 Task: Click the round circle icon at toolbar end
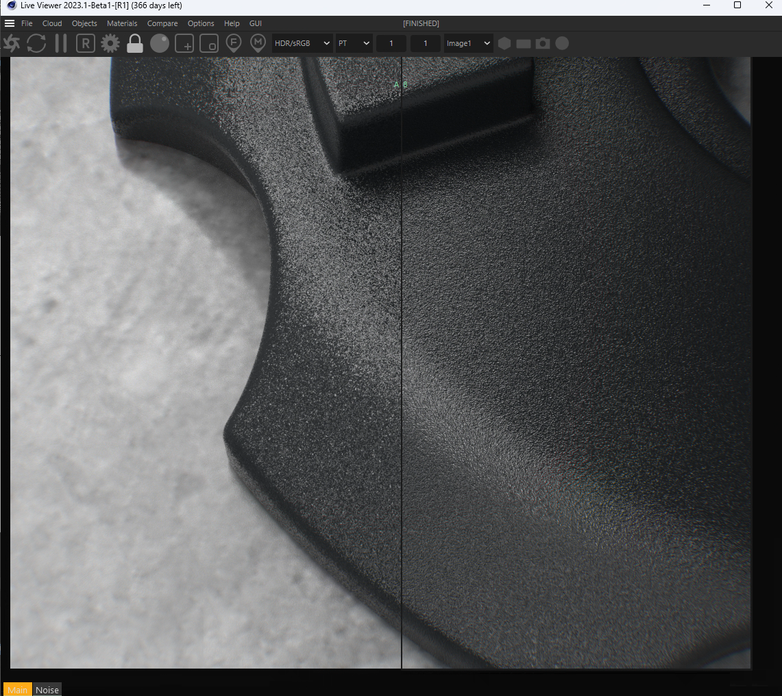[562, 43]
